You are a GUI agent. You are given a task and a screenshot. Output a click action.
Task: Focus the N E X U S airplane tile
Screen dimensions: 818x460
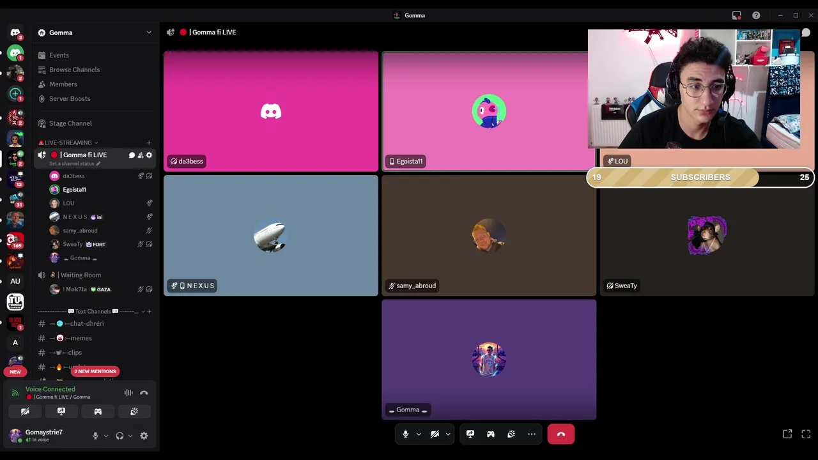pyautogui.click(x=271, y=236)
